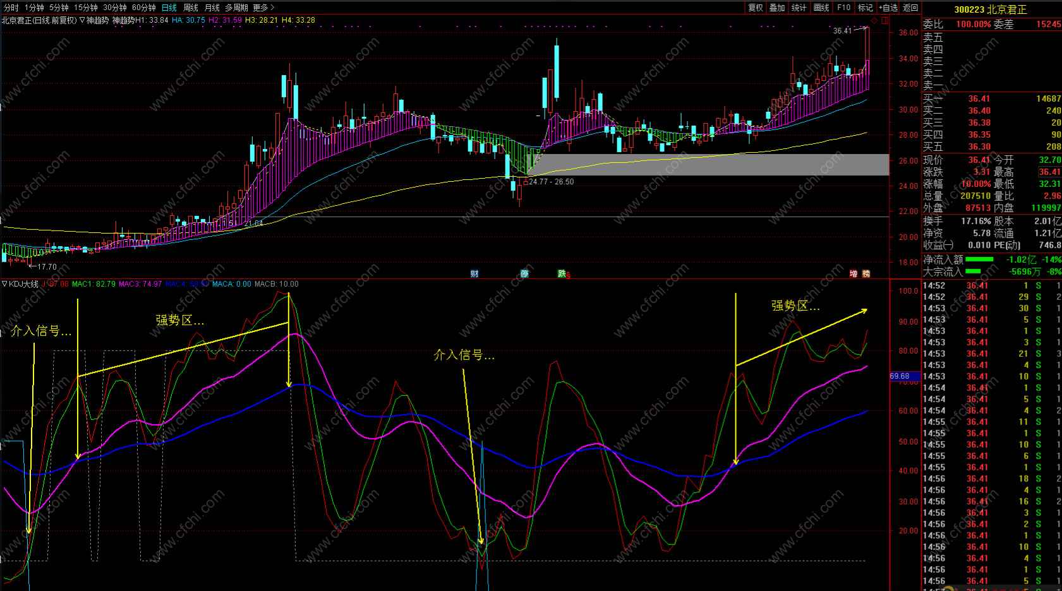Click the 净流入额 green bar
This screenshot has width=1062, height=591.
pyautogui.click(x=979, y=260)
